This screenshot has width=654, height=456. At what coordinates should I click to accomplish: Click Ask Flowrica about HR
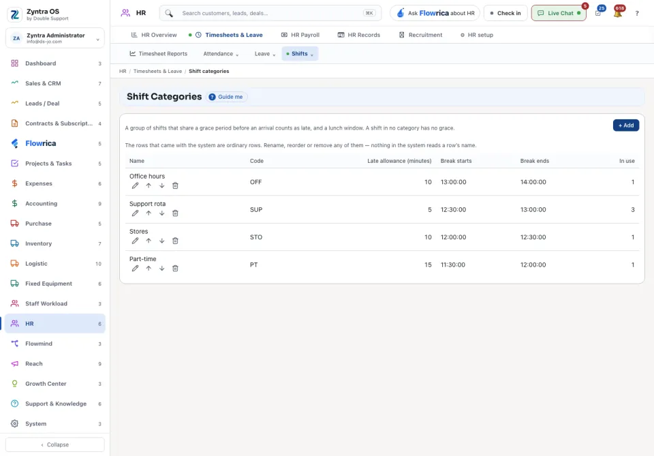point(435,14)
